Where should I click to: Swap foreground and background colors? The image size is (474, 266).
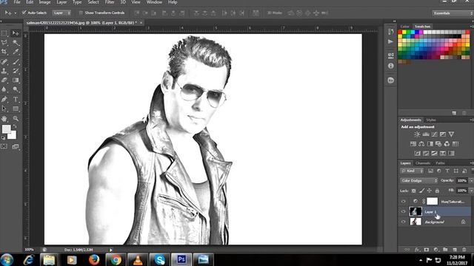click(15, 126)
